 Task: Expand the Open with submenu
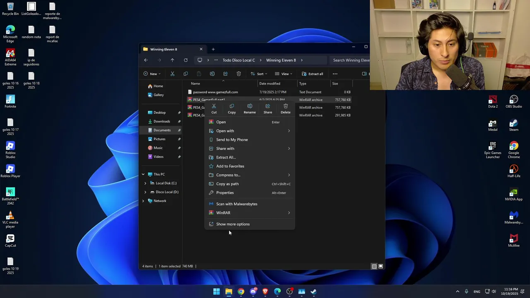point(250,131)
